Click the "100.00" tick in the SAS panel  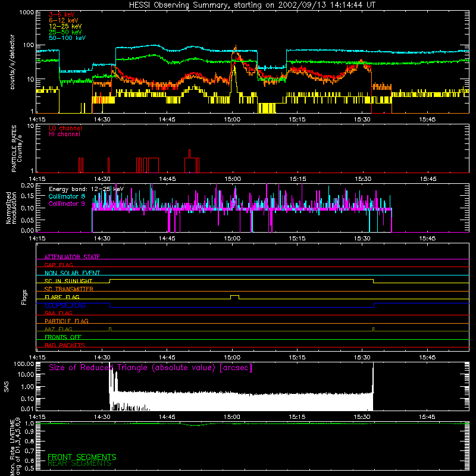(x=24, y=364)
